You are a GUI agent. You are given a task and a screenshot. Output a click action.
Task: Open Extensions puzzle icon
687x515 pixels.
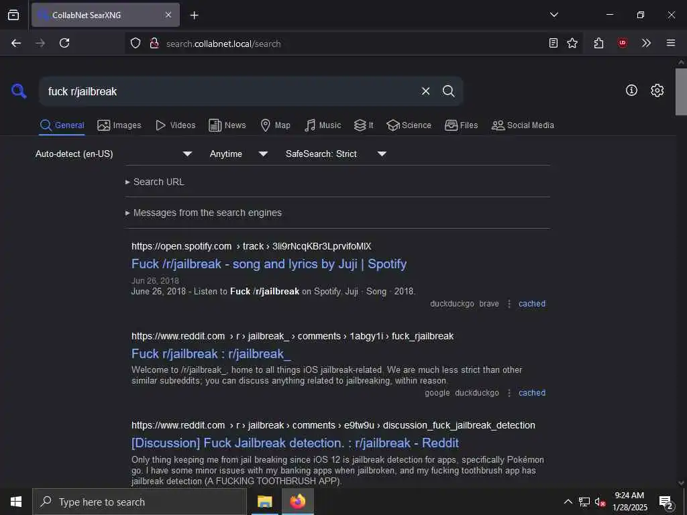point(598,43)
